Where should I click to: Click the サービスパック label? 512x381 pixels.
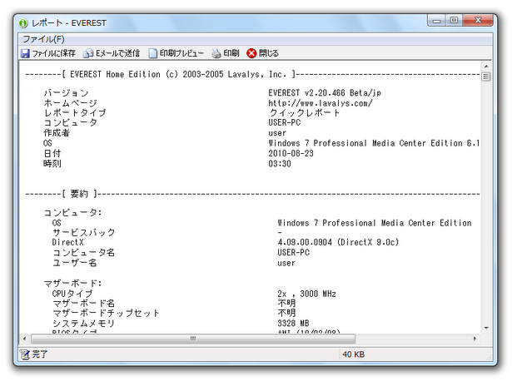(x=84, y=233)
